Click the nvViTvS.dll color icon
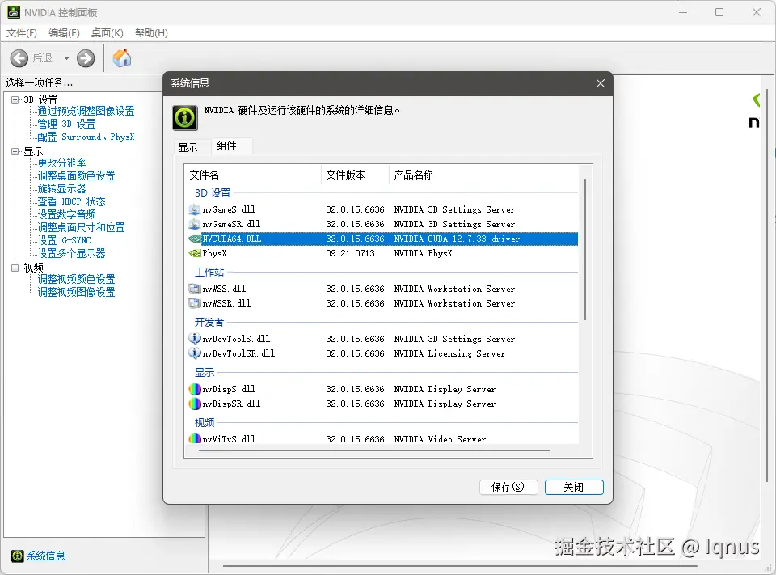Screen dimensions: 776x575 pos(195,439)
